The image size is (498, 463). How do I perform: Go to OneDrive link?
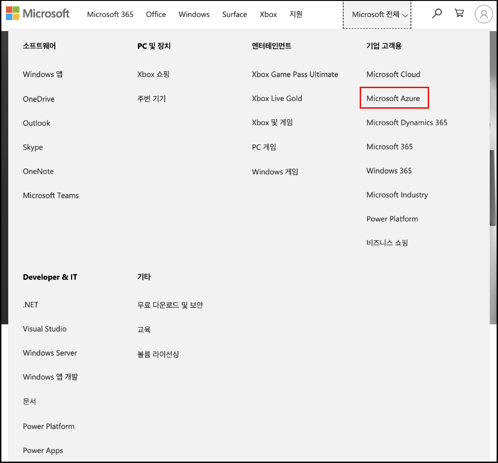[x=38, y=99]
